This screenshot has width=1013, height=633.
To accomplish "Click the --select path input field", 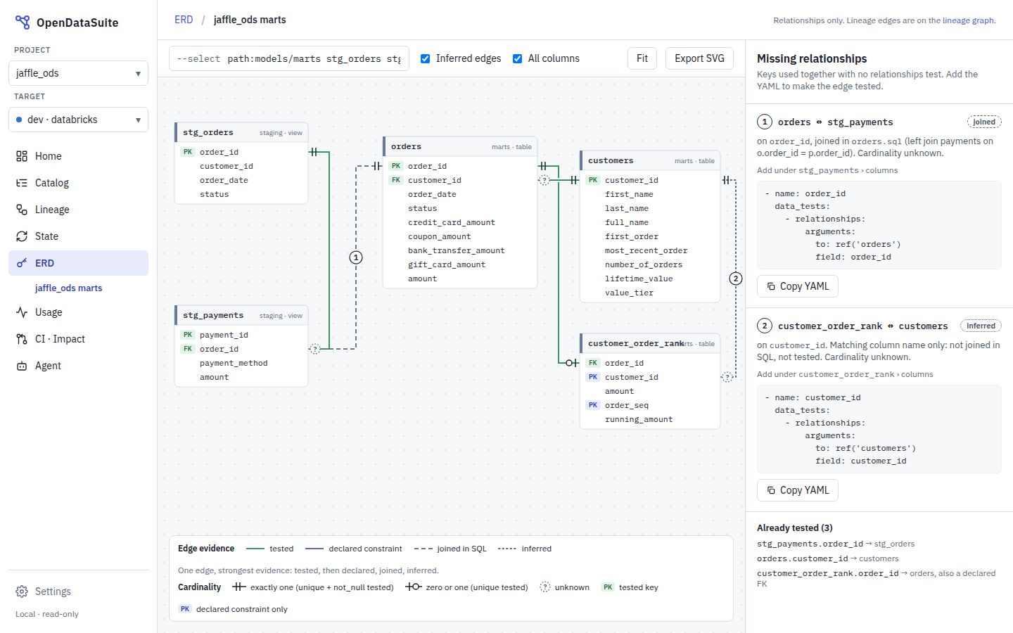I will click(x=289, y=58).
